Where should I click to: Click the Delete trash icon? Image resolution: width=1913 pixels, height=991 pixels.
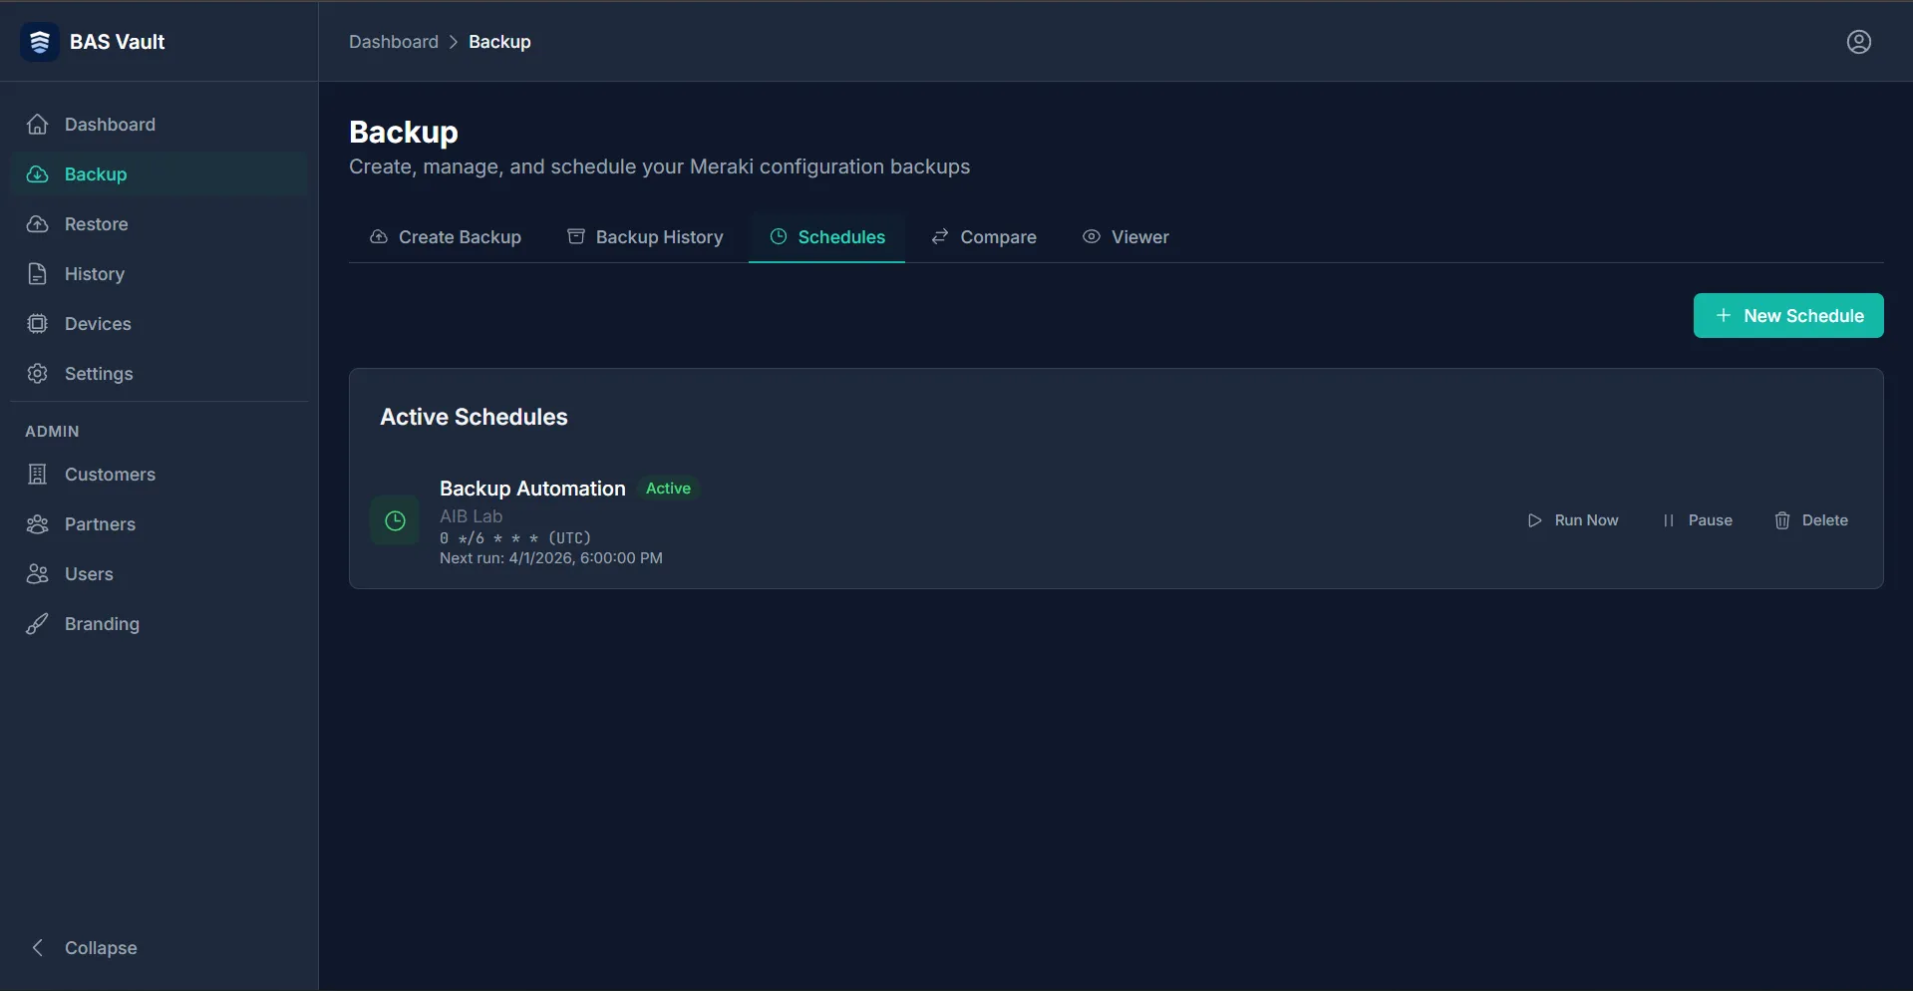tap(1782, 520)
